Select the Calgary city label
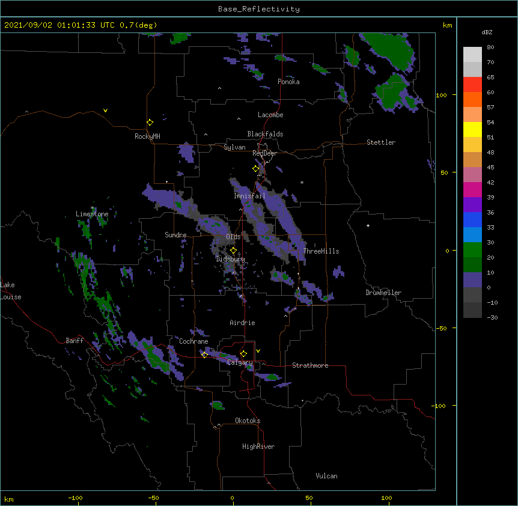Screen dimensions: 518x506 (240, 362)
